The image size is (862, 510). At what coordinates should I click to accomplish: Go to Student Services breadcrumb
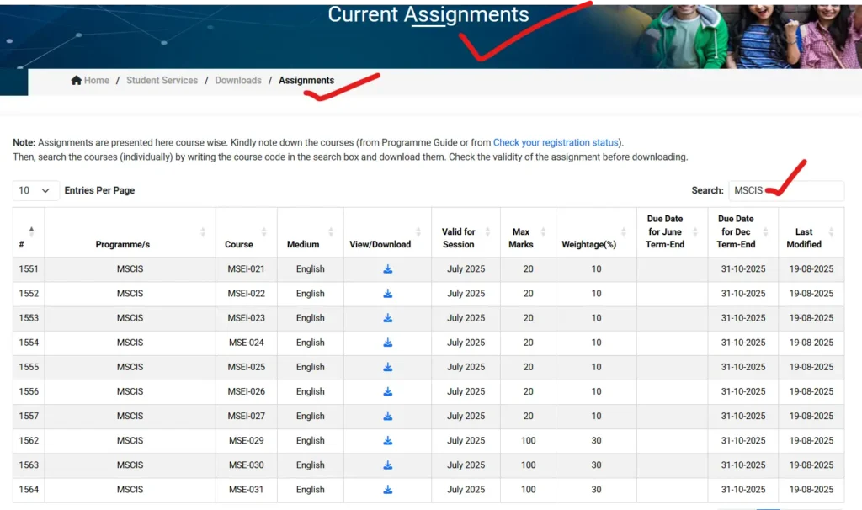[x=162, y=81]
